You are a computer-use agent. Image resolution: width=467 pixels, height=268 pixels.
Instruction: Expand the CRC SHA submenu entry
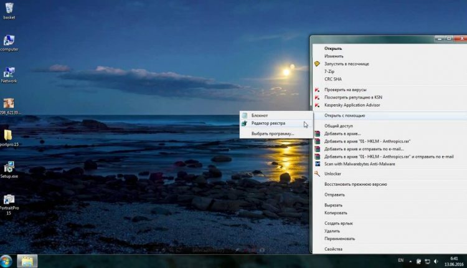pyautogui.click(x=333, y=79)
